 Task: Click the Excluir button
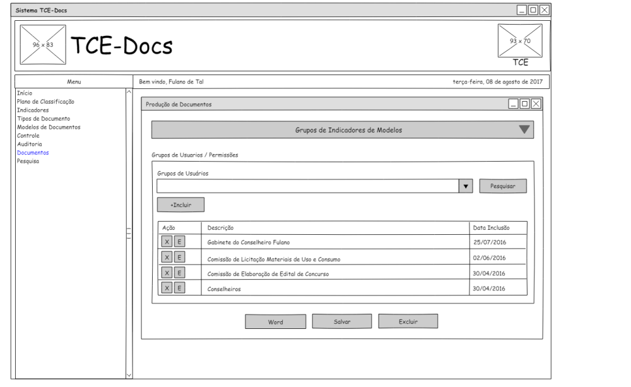pyautogui.click(x=408, y=322)
